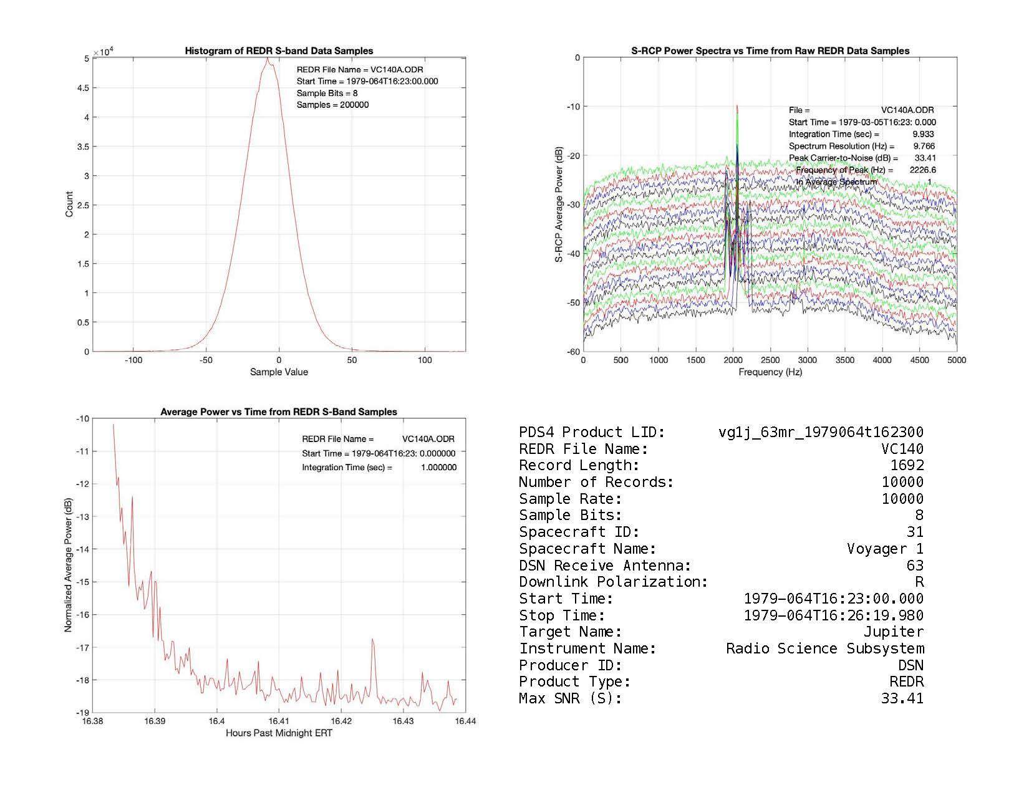Click the Average Power vs Time plot title

click(279, 412)
